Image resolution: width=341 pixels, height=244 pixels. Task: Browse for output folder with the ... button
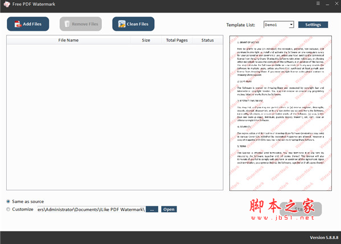tap(152, 209)
